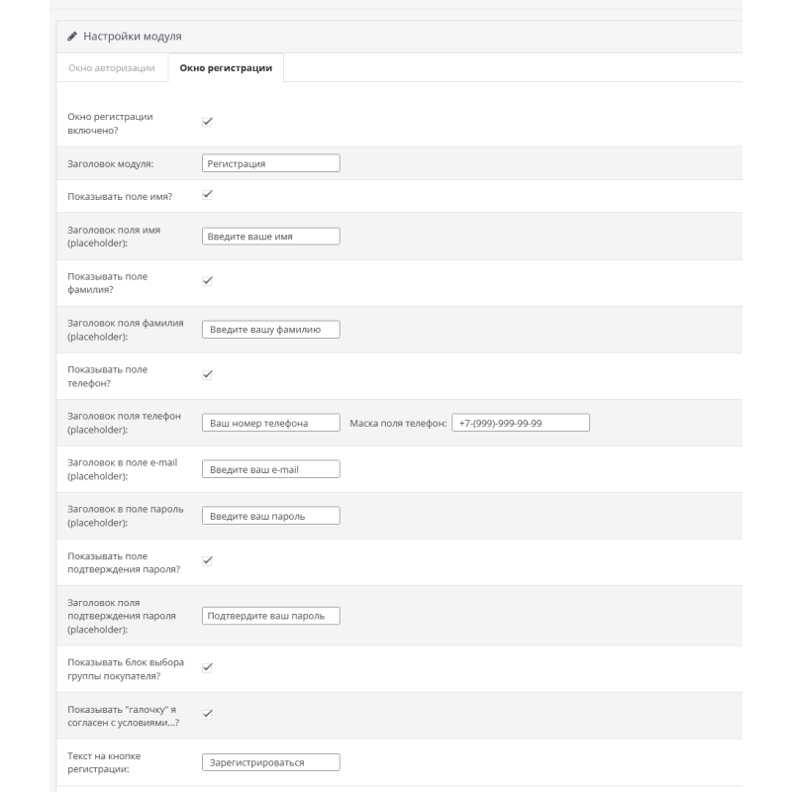The image size is (792, 792).
Task: Click the surname placeholder field Введите вашу фамилию
Action: pos(271,329)
